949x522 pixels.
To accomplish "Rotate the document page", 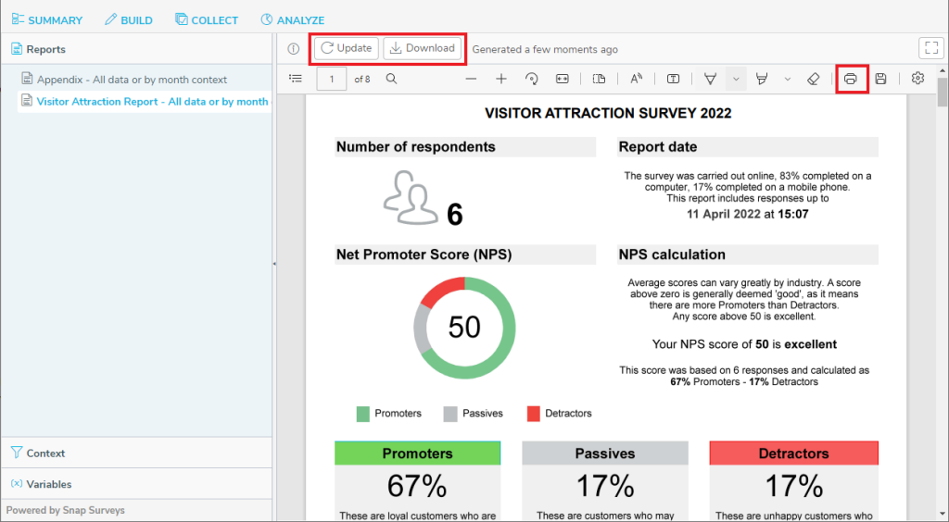I will tap(531, 79).
